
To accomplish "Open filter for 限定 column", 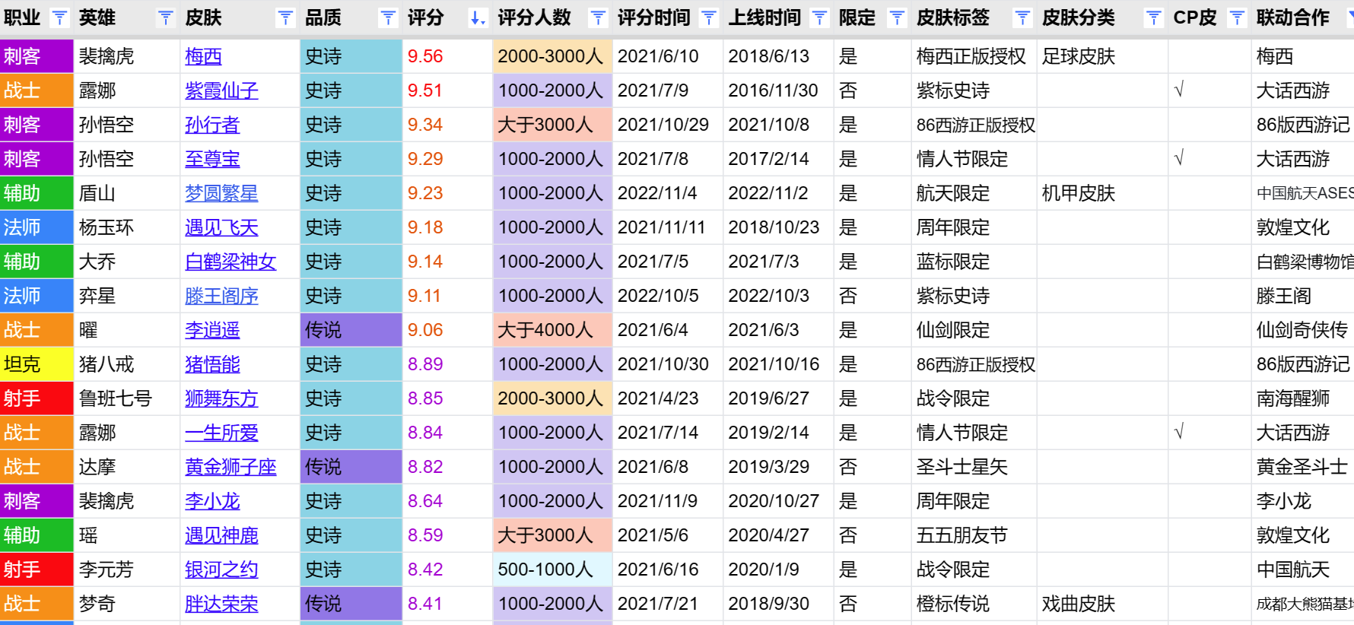I will click(x=897, y=17).
